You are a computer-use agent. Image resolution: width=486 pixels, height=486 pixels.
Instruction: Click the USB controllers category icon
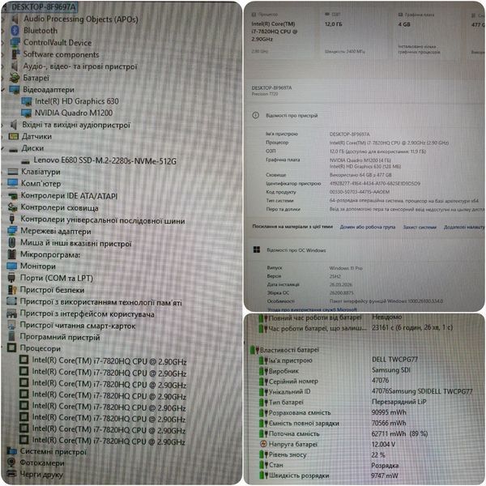tap(12, 219)
